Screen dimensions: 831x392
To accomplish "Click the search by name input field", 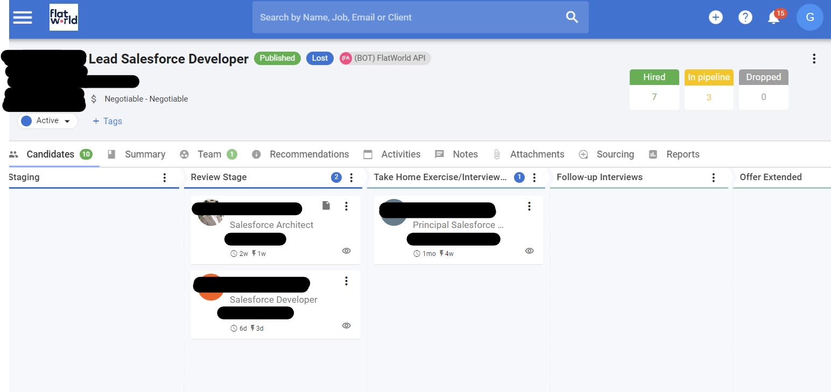I will [404, 17].
